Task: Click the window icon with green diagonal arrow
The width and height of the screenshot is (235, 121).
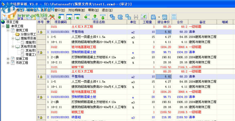Action: [x=77, y=17]
